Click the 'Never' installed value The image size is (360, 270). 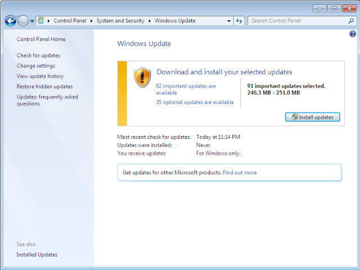coord(203,145)
